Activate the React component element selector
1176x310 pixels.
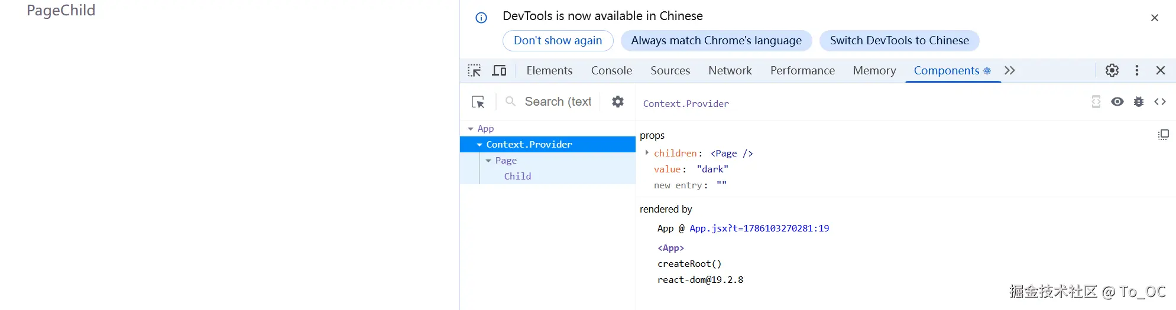478,102
